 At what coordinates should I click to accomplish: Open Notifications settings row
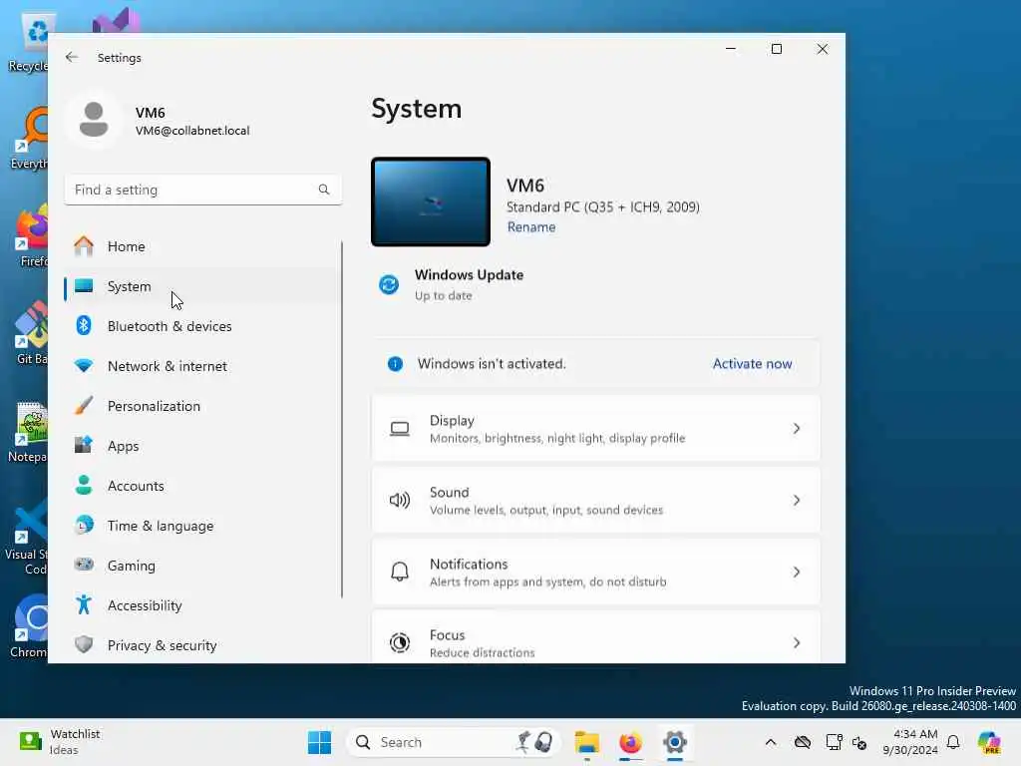click(595, 572)
